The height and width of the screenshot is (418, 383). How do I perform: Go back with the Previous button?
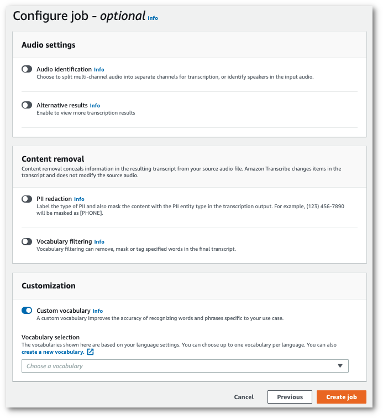[290, 397]
